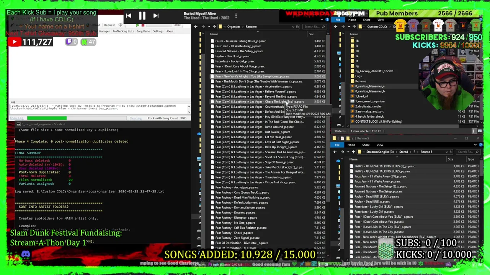Refresh the Rename folder view
490x275 pixels.
(x=297, y=27)
